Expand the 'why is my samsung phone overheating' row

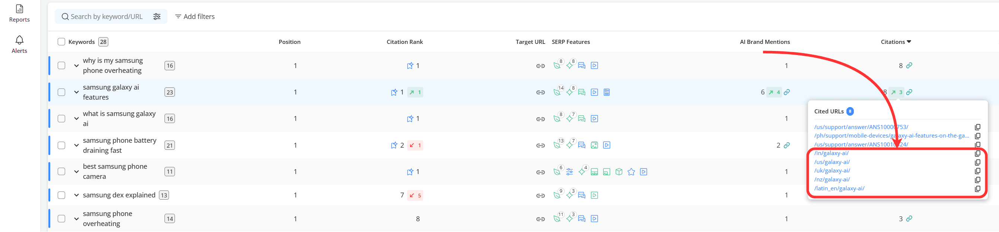[76, 65]
